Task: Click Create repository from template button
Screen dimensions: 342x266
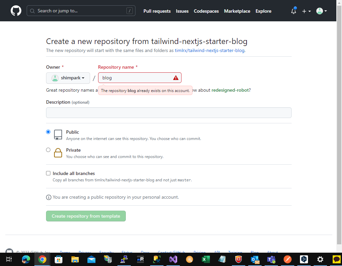Action: coord(86,216)
